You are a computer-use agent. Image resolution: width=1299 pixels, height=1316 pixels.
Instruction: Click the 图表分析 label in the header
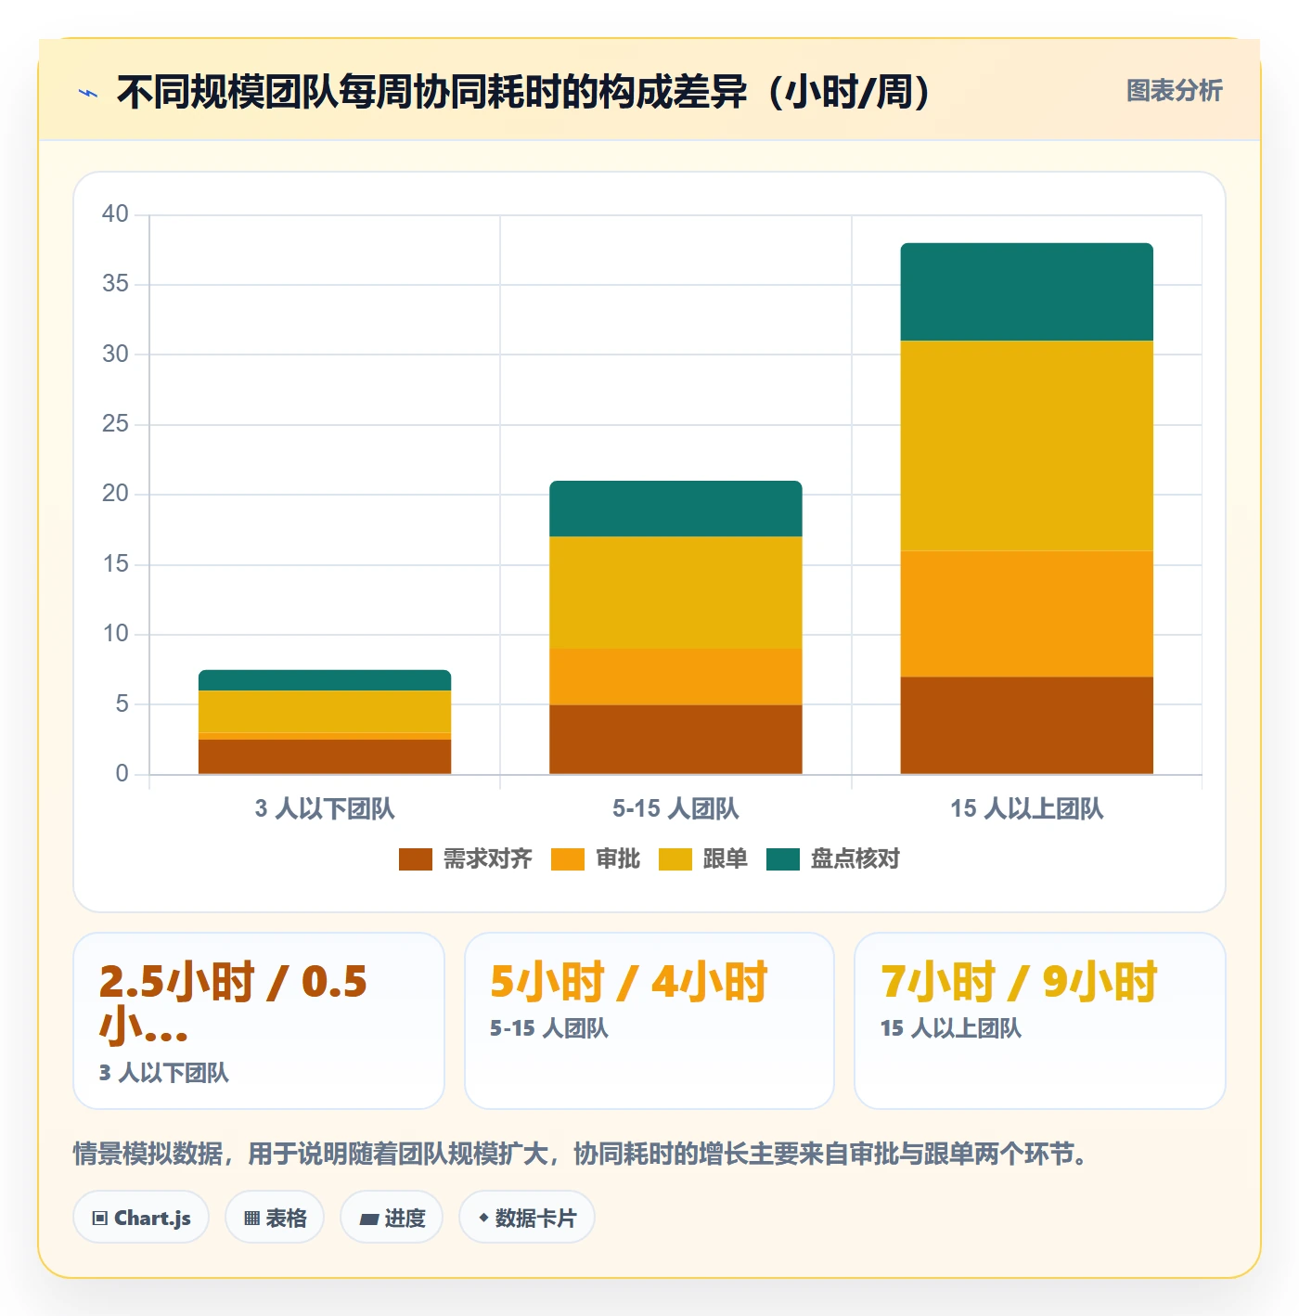pyautogui.click(x=1174, y=91)
